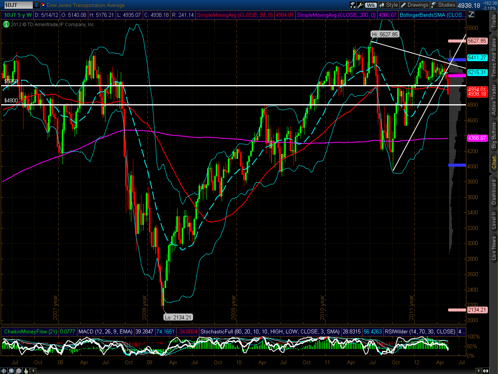Open the Trade side tab
This screenshot has height=374, width=498.
pos(494,21)
